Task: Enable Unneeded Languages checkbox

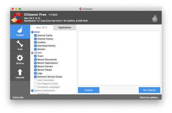Action: [35, 87]
